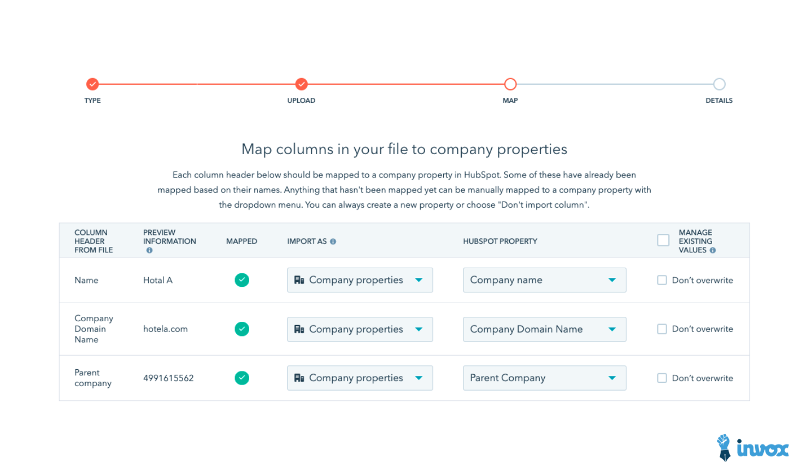800x472 pixels.
Task: Click green mapped checkmark in Name row
Action: pyautogui.click(x=242, y=280)
